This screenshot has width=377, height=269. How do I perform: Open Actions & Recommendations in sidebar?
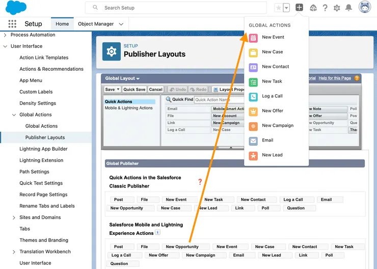[51, 69]
